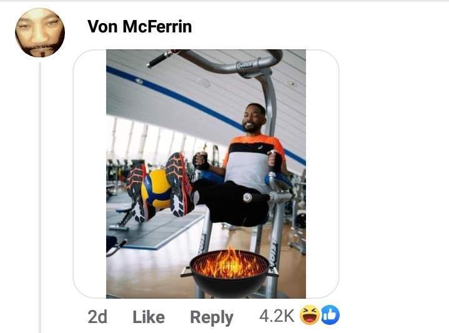Tap the 4.2K reaction count number

[x=277, y=316]
